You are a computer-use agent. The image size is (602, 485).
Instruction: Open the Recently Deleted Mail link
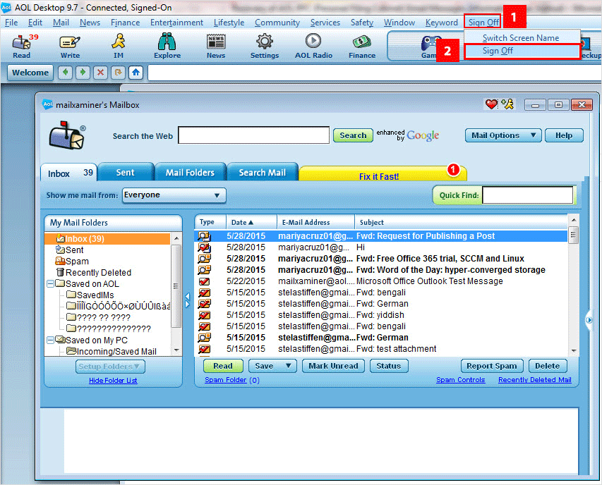[x=534, y=379]
